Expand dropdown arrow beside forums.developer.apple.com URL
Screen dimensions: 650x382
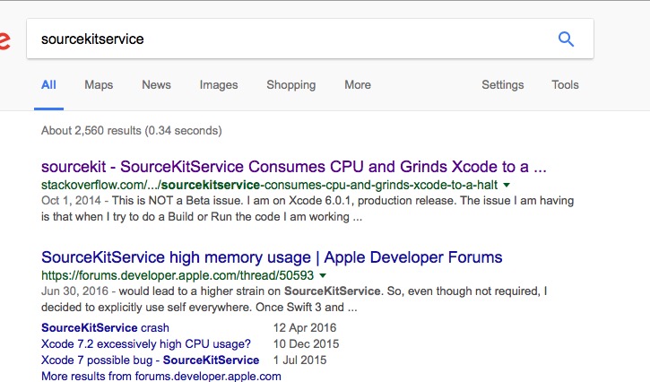322,275
